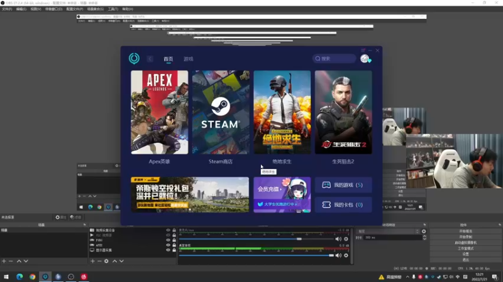Viewport: 503px width, 282px height.
Task: Toggle visibility of APEX source
Action: (168, 245)
